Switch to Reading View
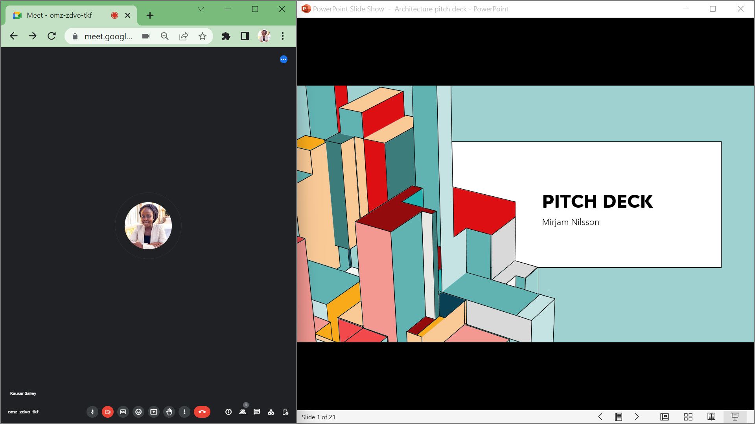Image resolution: width=755 pixels, height=424 pixels. (x=711, y=417)
